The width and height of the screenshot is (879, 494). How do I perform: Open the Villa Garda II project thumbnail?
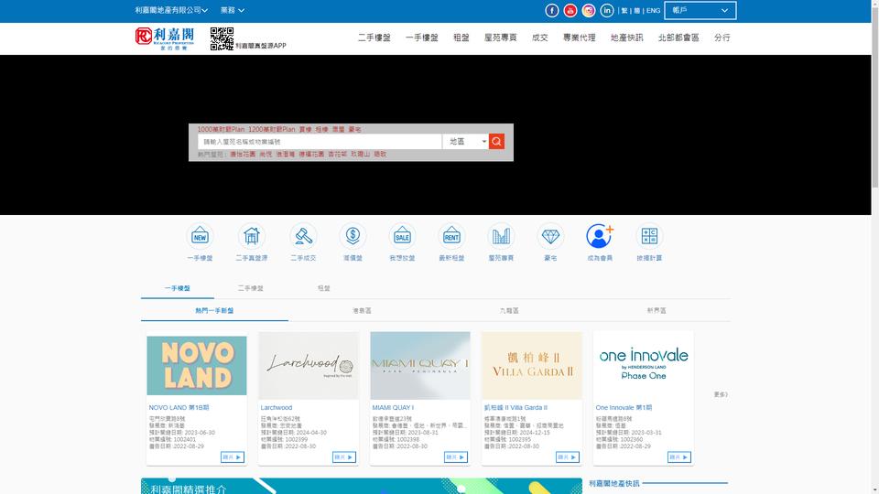531,366
